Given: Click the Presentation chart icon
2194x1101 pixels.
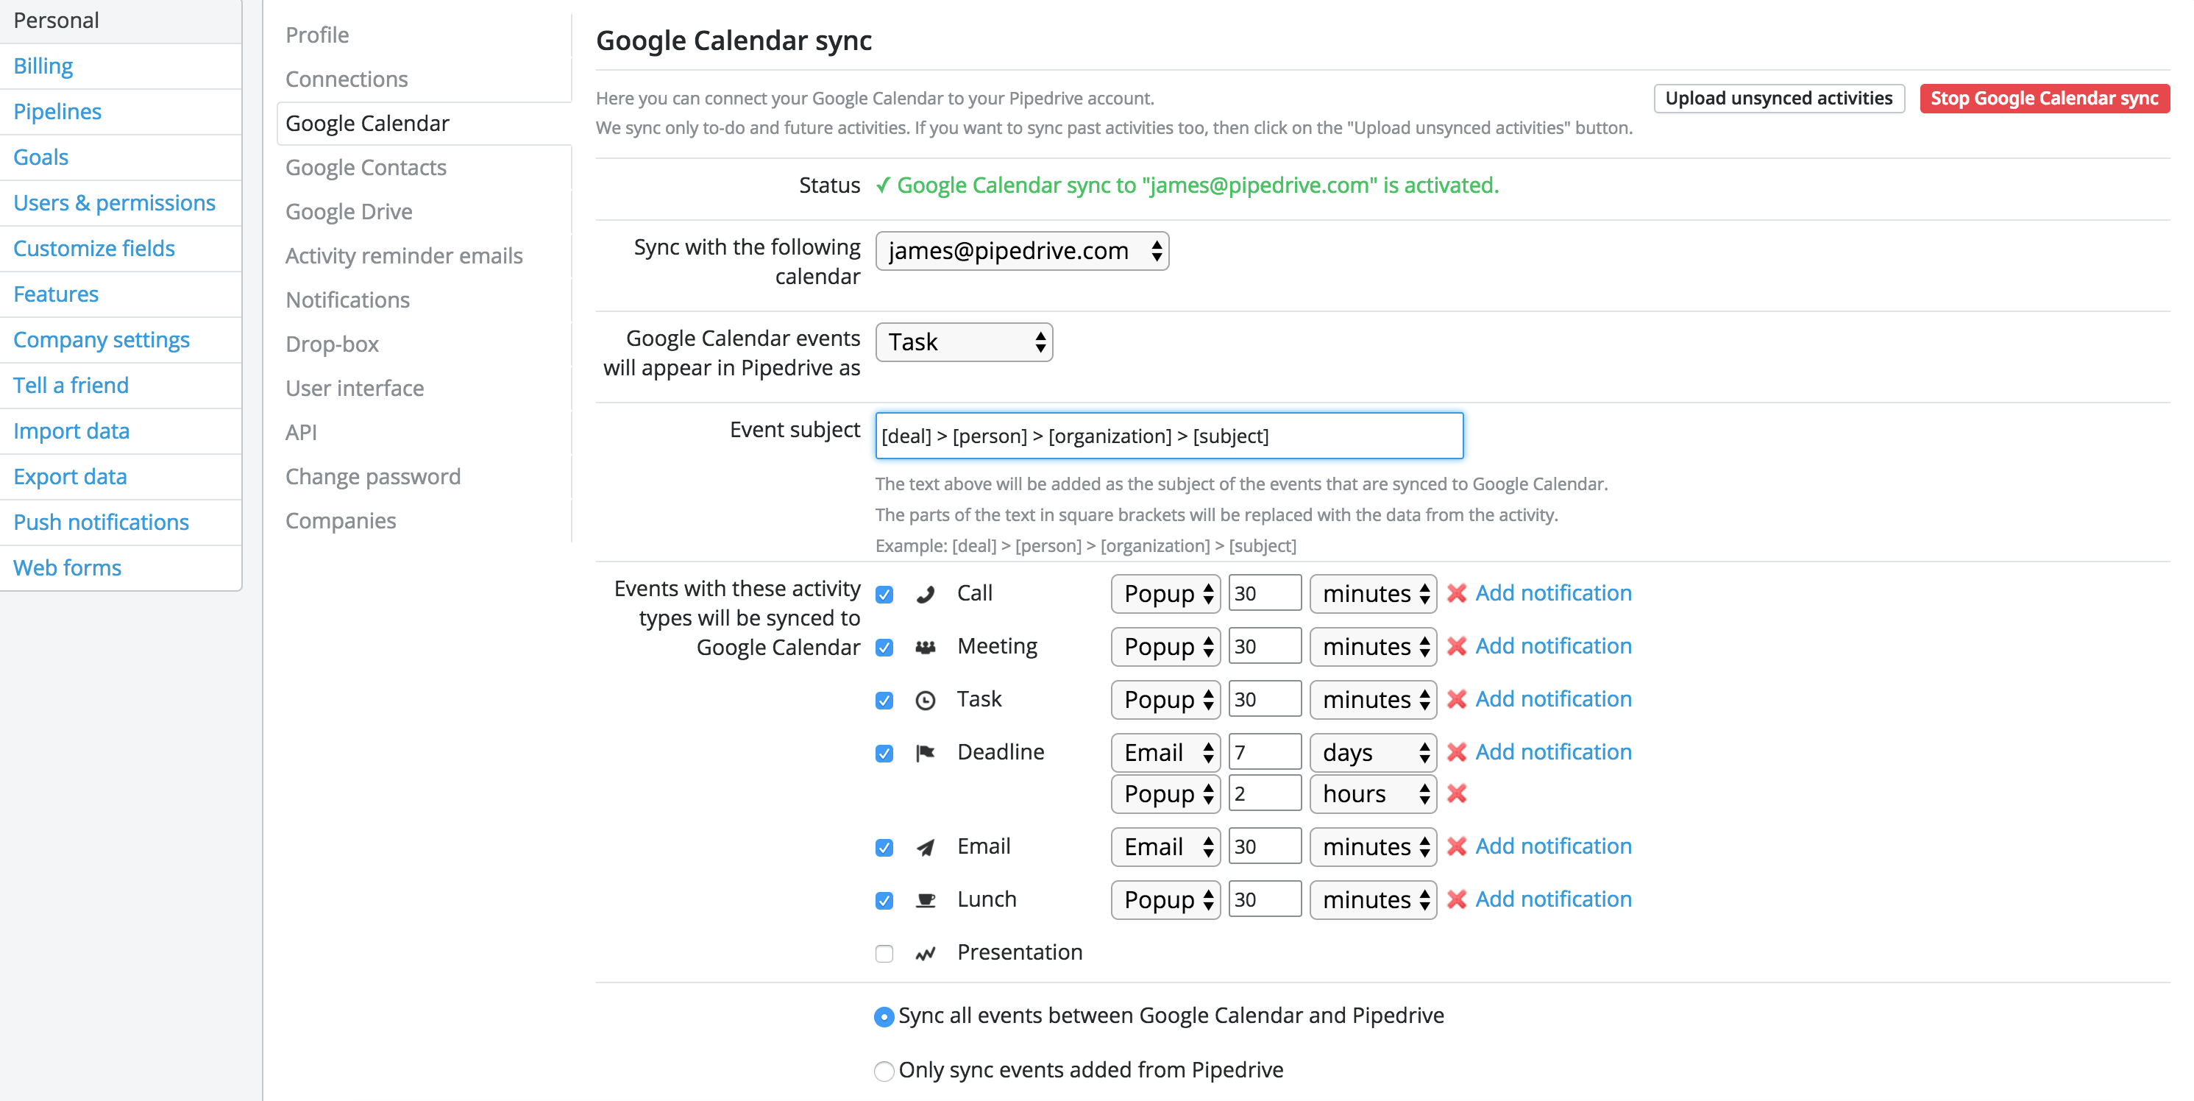Looking at the screenshot, I should tap(925, 953).
